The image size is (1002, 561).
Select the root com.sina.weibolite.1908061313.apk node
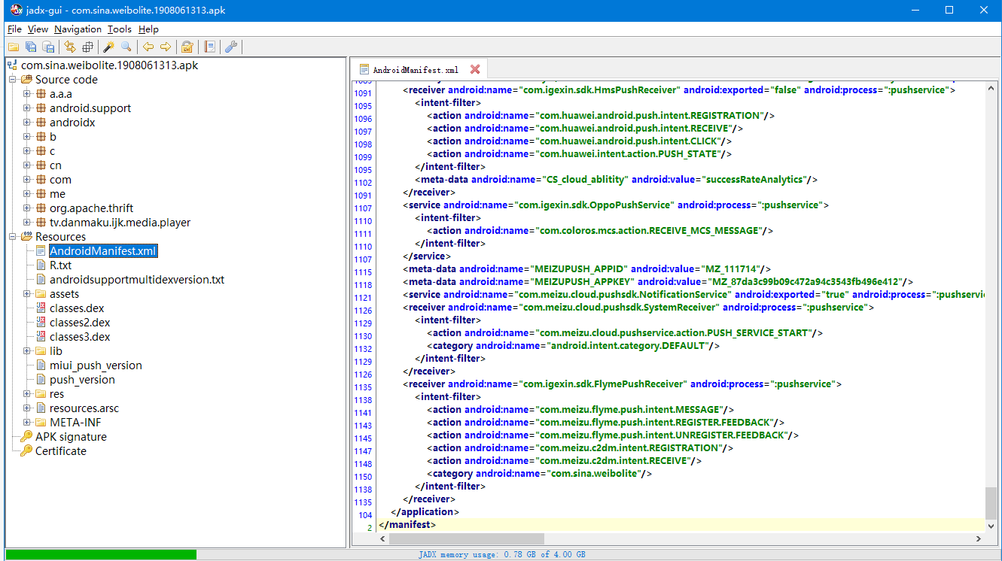[109, 65]
